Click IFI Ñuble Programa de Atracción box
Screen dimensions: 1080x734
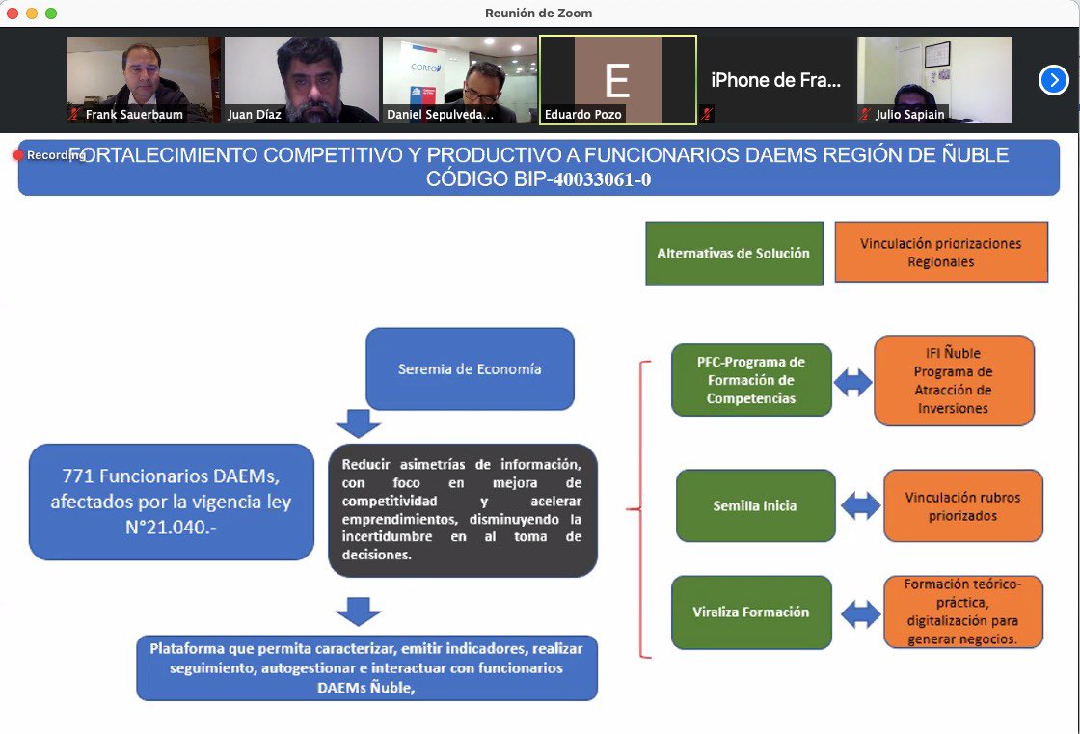pos(954,380)
